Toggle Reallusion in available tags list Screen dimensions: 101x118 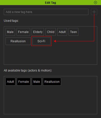click(x=52, y=82)
